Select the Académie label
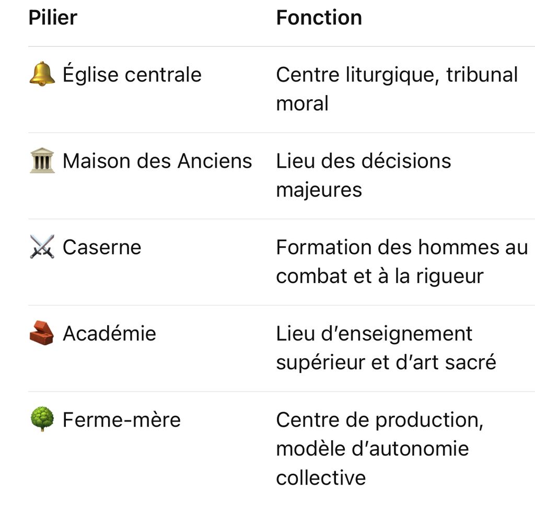This screenshot has height=515, width=535. [x=109, y=333]
